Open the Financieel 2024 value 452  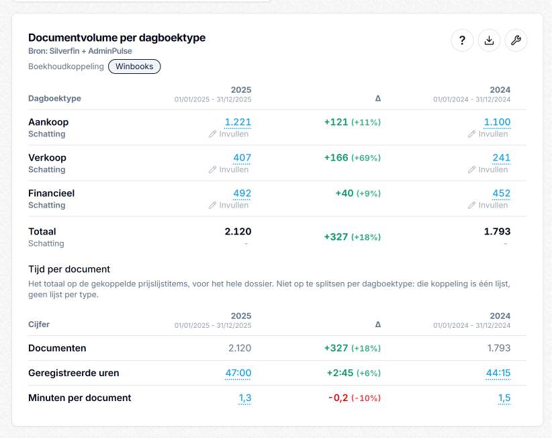502,193
